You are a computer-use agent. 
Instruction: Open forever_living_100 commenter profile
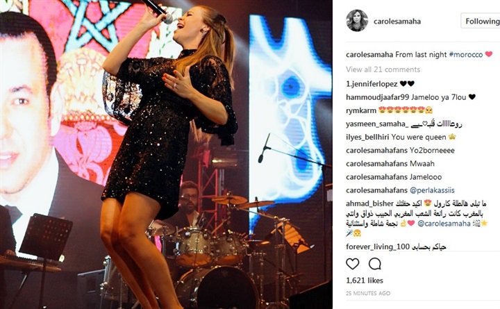[378, 247]
